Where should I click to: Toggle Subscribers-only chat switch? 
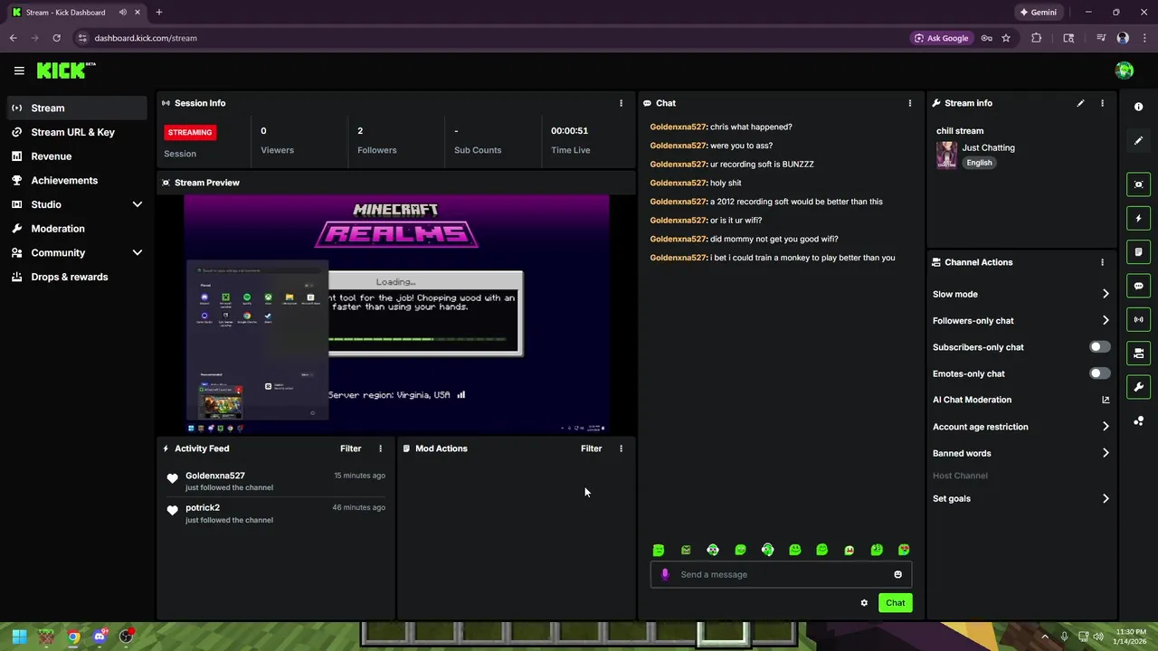(x=1099, y=347)
